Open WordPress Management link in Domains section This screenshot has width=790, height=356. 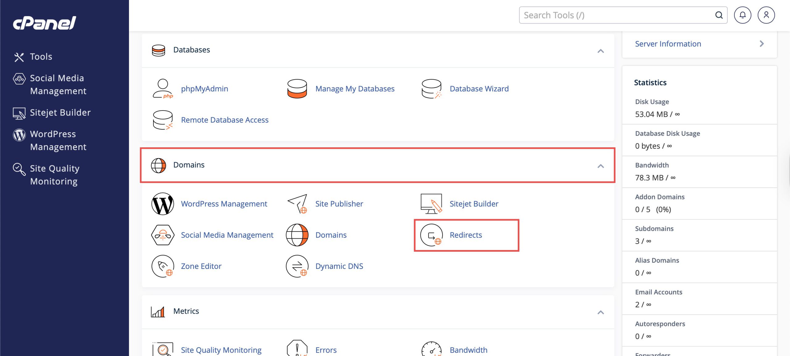pyautogui.click(x=224, y=204)
